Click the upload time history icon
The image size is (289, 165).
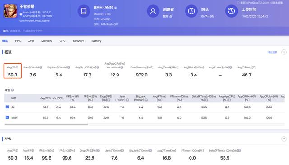pyautogui.click(x=232, y=11)
